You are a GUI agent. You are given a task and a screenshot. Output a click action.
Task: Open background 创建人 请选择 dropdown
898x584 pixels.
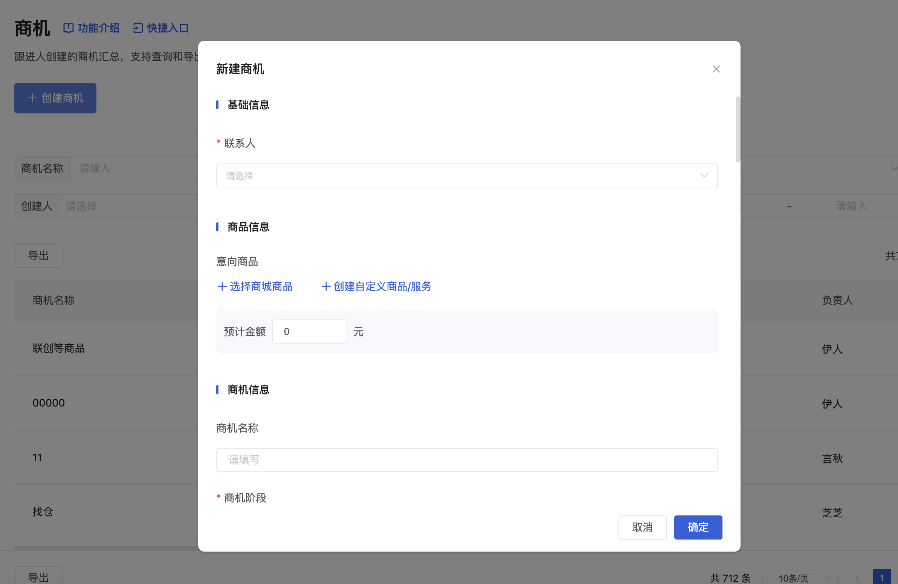point(128,206)
